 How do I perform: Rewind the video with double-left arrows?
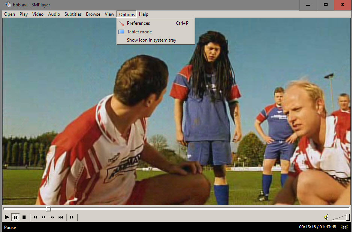[44, 217]
